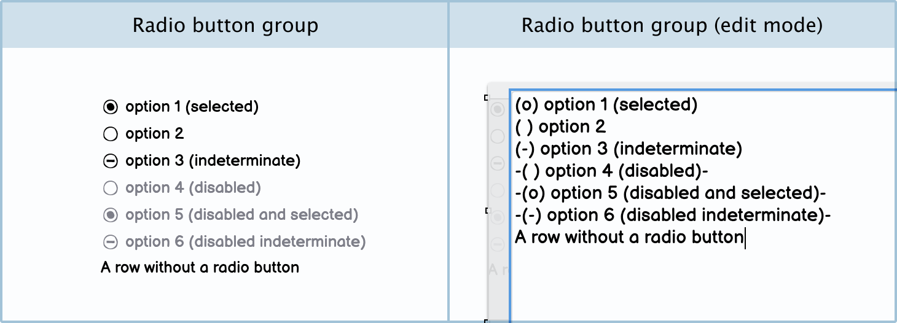The height and width of the screenshot is (323, 897).
Task: Select the empty option 2 radio button
Action: (x=110, y=134)
